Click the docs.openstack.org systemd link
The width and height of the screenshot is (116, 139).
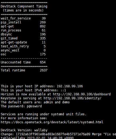coord(52,122)
